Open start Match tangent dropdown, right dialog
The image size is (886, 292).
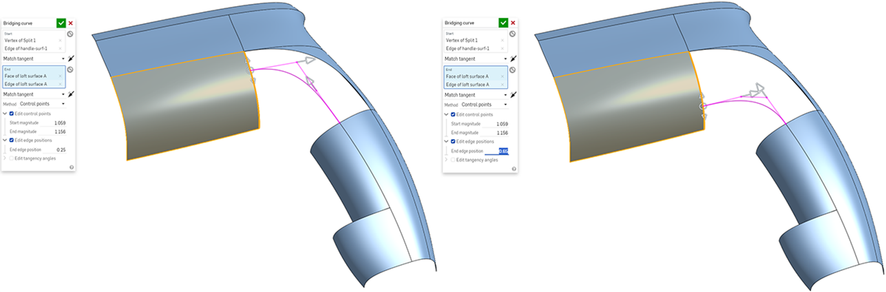coord(476,59)
